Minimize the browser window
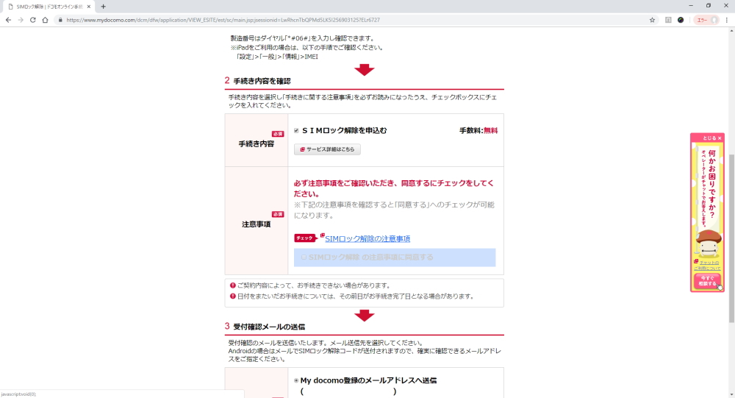This screenshot has width=735, height=398. pos(690,6)
